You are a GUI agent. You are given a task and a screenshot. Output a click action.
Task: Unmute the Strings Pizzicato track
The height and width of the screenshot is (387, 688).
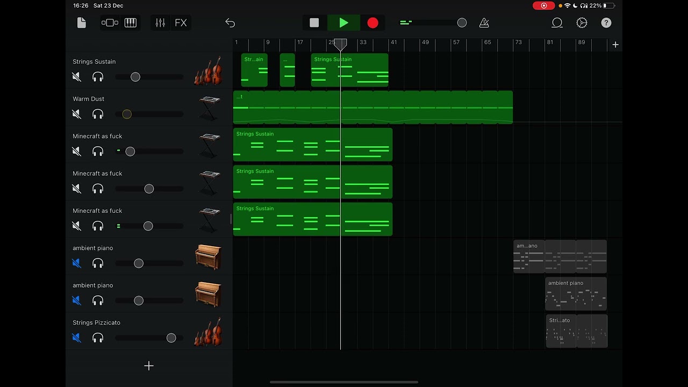click(x=76, y=338)
